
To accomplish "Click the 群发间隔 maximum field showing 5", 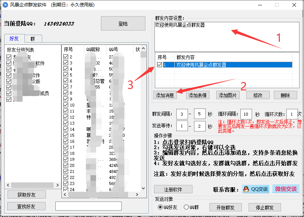I will click(x=200, y=114).
